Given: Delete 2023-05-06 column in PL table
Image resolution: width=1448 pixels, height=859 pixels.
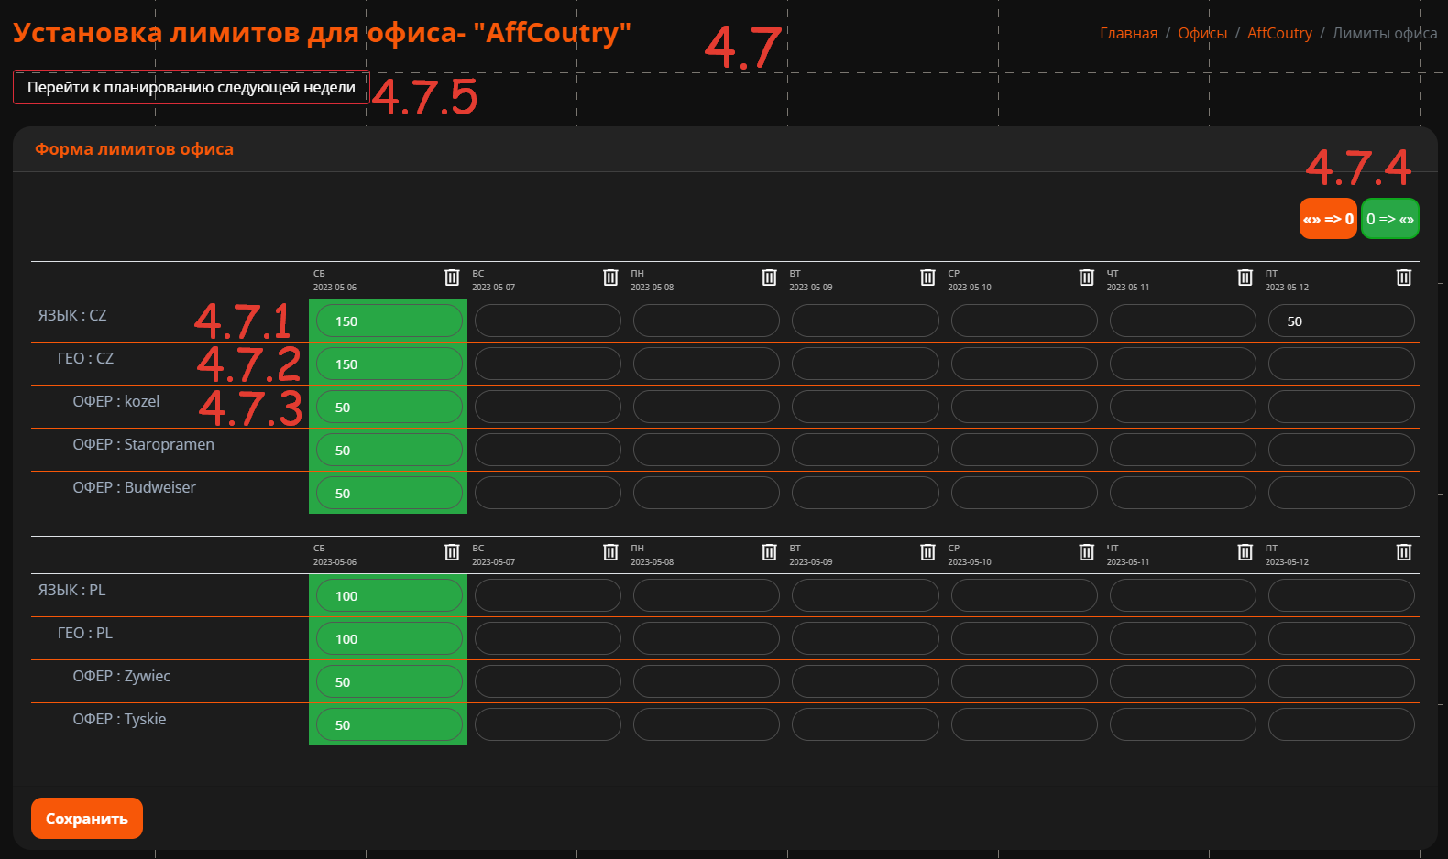Looking at the screenshot, I should tap(452, 552).
